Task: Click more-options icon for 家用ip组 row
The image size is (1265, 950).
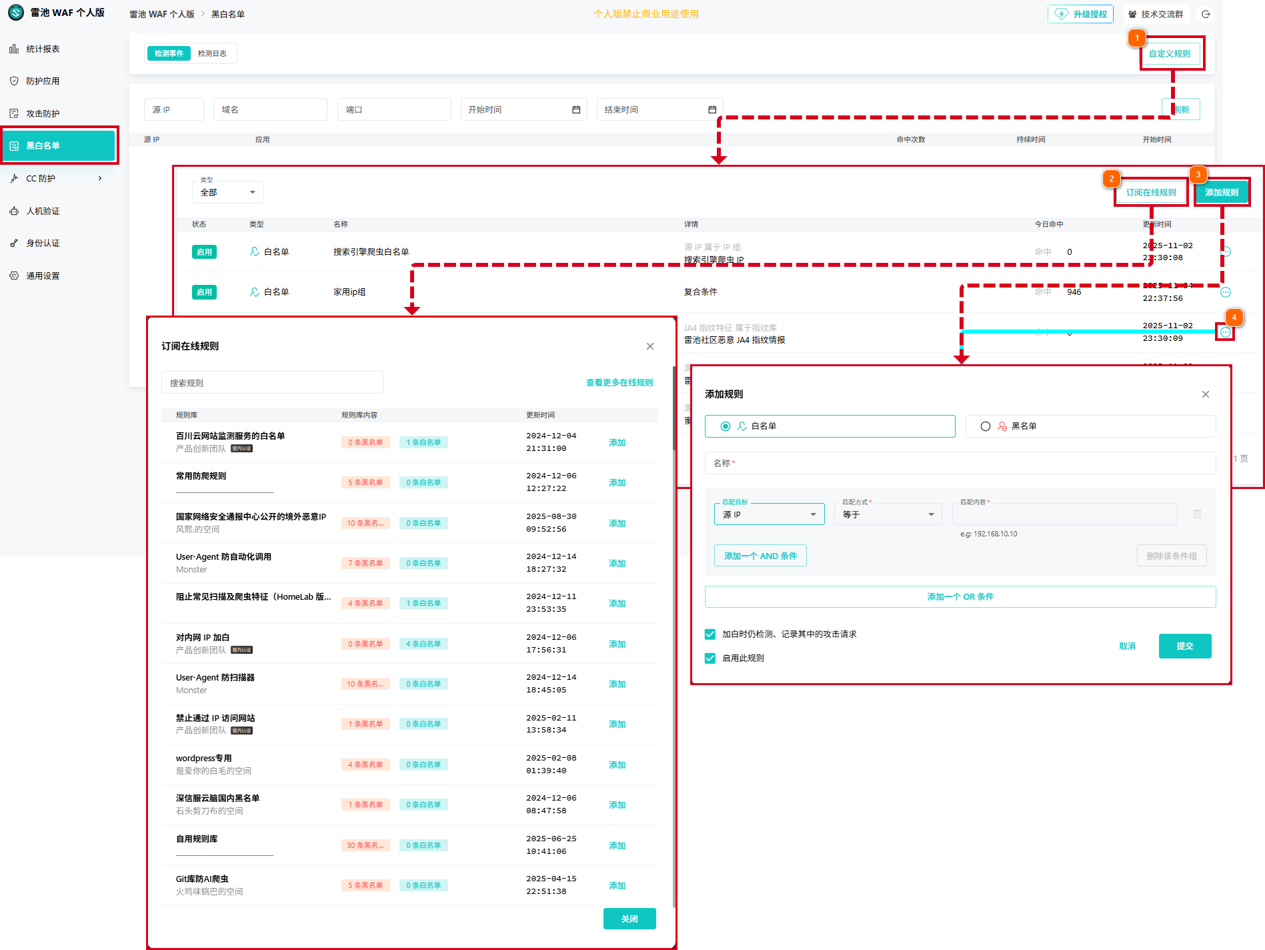Action: point(1225,292)
